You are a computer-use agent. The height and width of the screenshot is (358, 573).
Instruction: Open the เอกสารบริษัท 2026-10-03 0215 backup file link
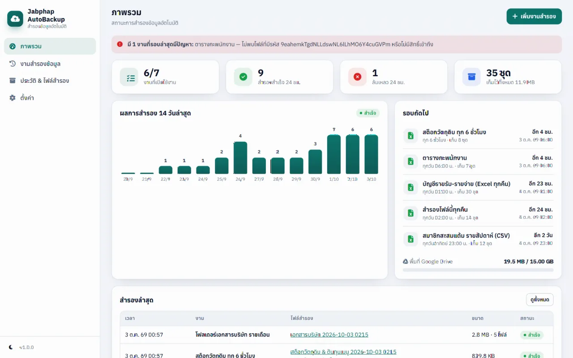tap(329, 335)
